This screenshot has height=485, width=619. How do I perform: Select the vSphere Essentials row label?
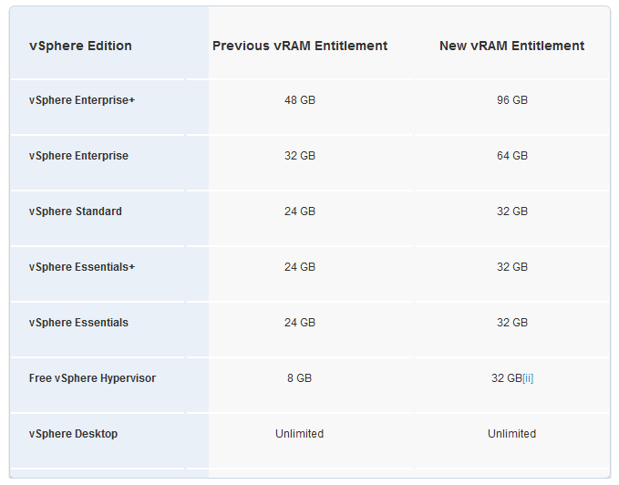click(78, 323)
